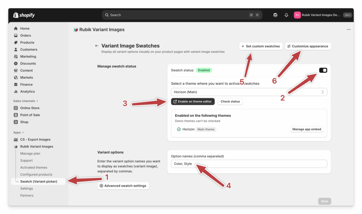
Task: Go to Customers page
Action: [x=29, y=49]
